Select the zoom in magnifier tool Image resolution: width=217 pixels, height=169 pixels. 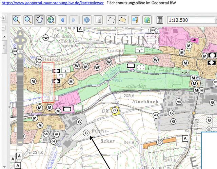click(17, 20)
